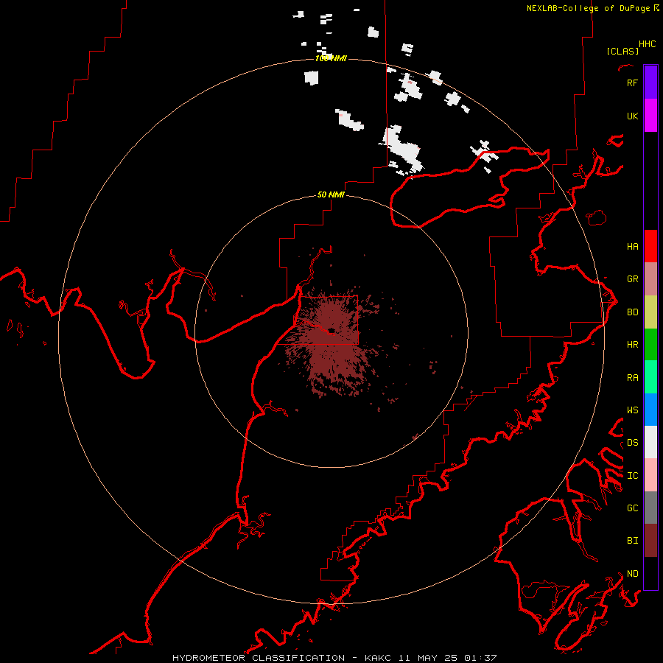
Task: Select the WS blue legend swatch
Action: coord(650,410)
